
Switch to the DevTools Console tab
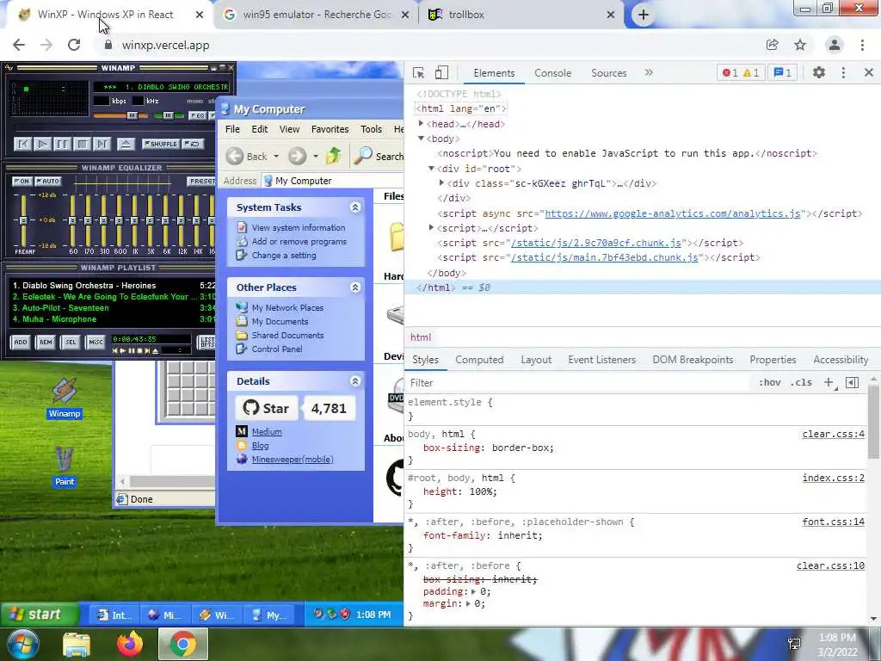coord(553,73)
